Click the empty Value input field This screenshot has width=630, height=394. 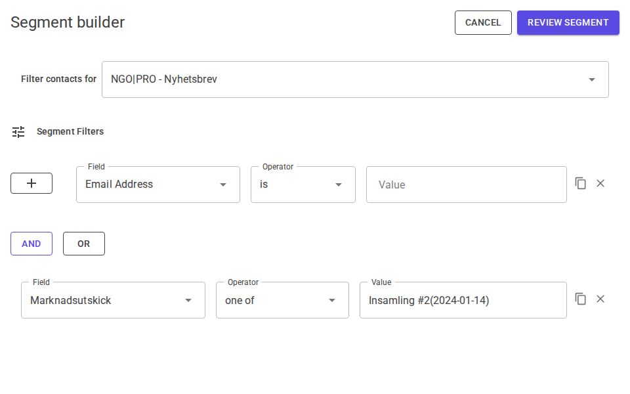tap(466, 185)
